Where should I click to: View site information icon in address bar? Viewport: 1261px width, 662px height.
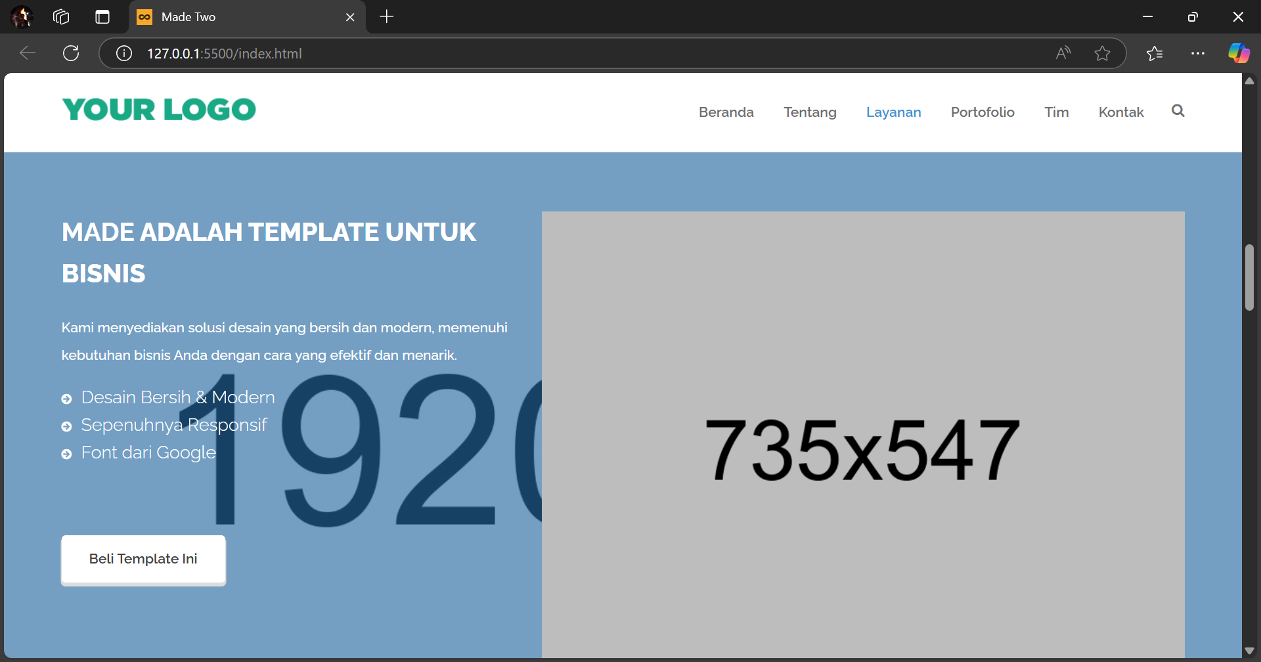click(124, 53)
